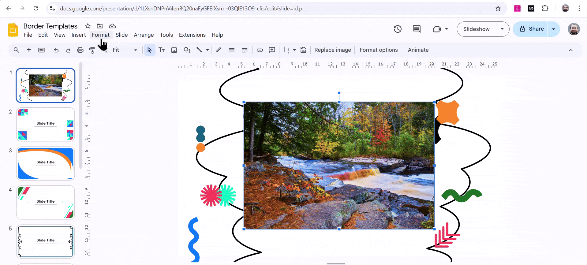Open Format options
Image resolution: width=587 pixels, height=265 pixels.
coord(379,50)
